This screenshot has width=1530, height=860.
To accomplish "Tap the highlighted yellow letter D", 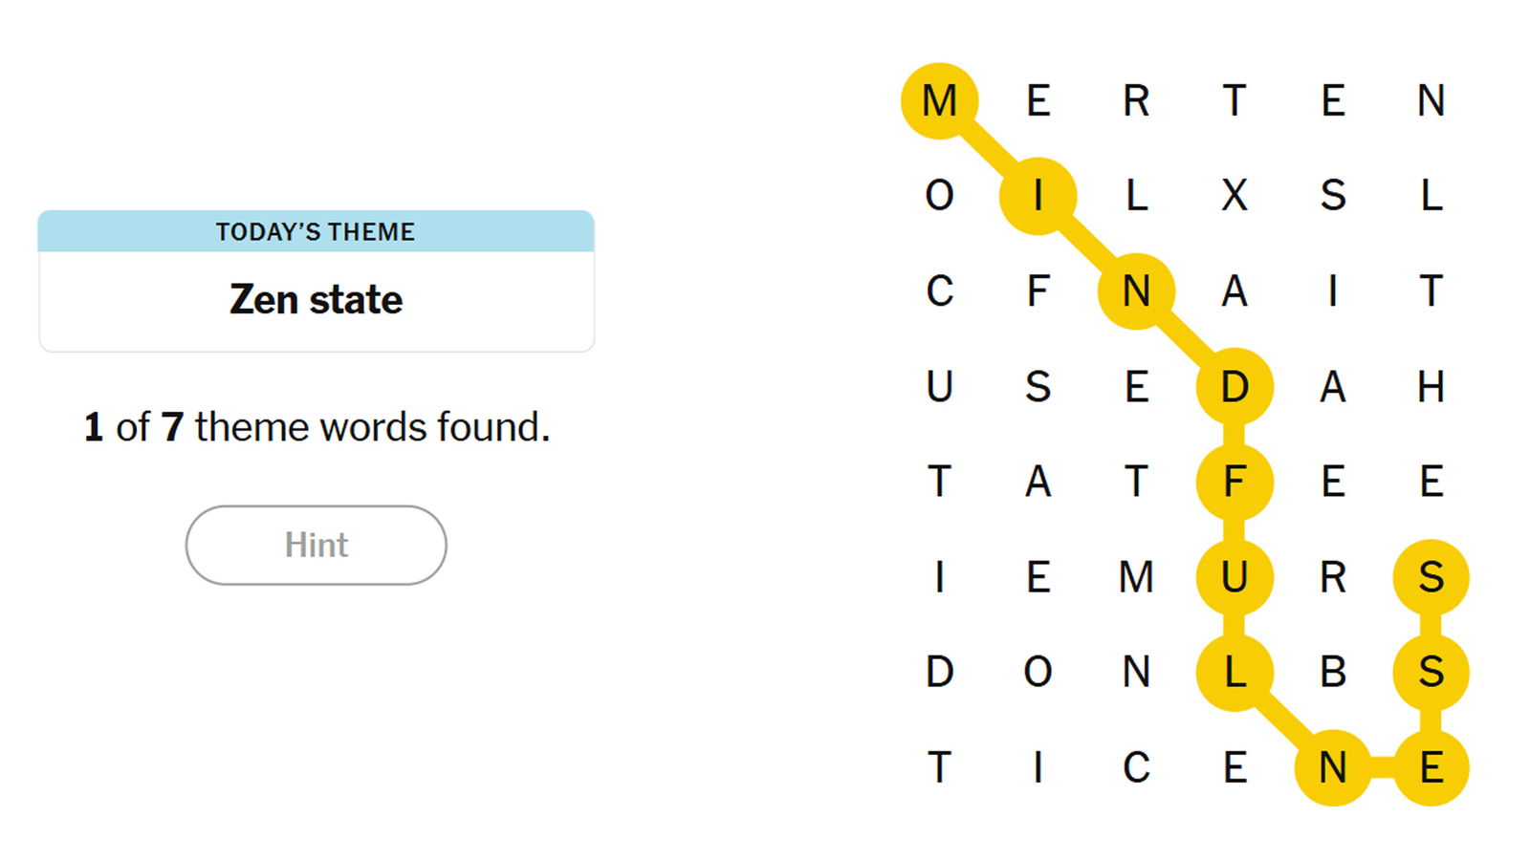I will point(1235,387).
